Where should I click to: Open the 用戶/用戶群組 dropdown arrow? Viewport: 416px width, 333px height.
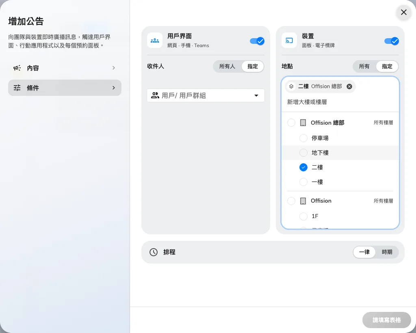256,95
